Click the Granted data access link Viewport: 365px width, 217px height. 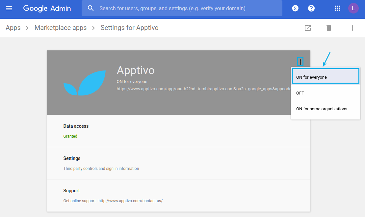coord(70,136)
